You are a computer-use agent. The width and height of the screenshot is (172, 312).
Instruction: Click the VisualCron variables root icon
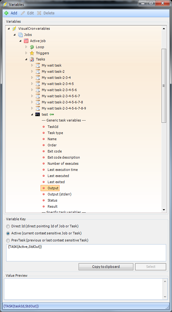click(14, 29)
